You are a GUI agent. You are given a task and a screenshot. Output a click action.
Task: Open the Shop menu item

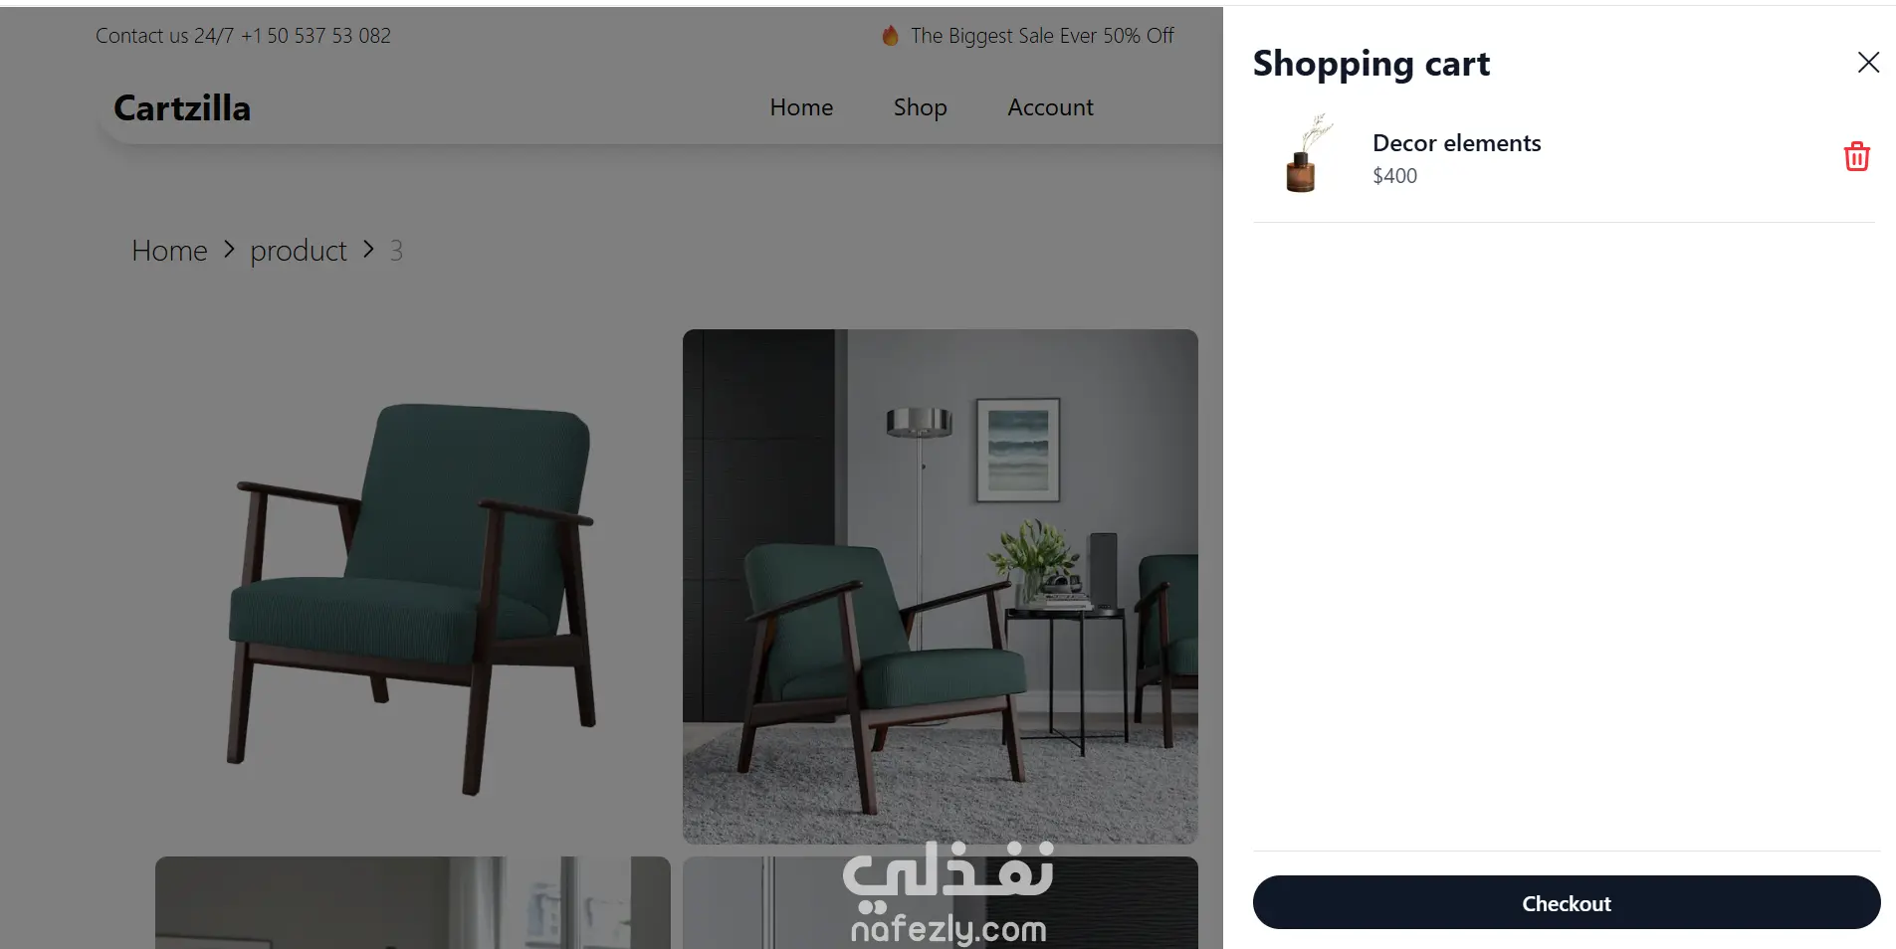click(920, 107)
